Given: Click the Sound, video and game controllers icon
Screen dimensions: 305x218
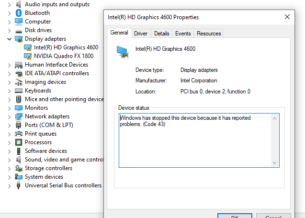Looking at the screenshot, I should click(19, 160).
